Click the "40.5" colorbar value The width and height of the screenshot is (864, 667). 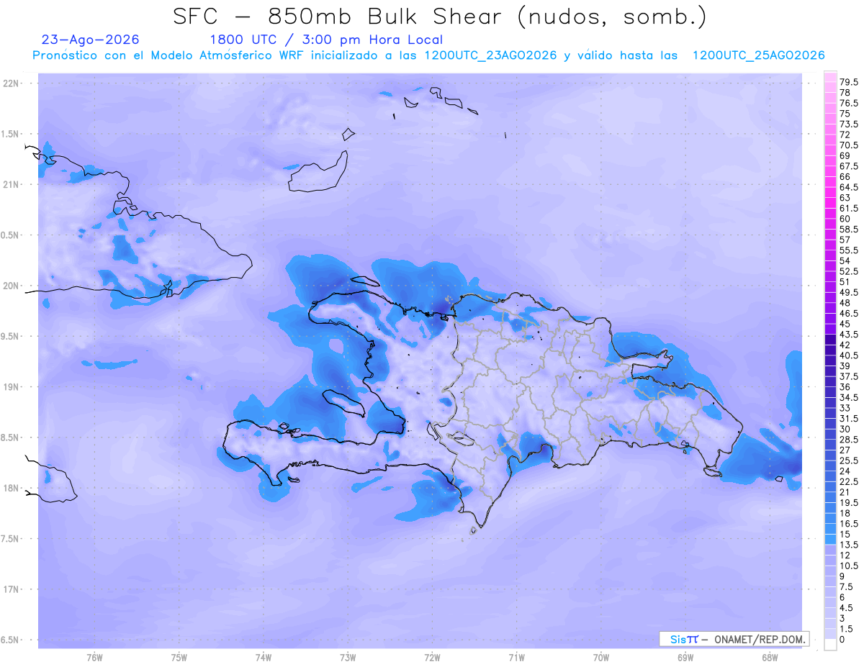pos(849,355)
